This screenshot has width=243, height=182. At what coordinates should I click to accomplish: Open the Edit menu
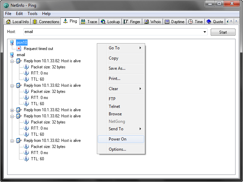pos(19,14)
